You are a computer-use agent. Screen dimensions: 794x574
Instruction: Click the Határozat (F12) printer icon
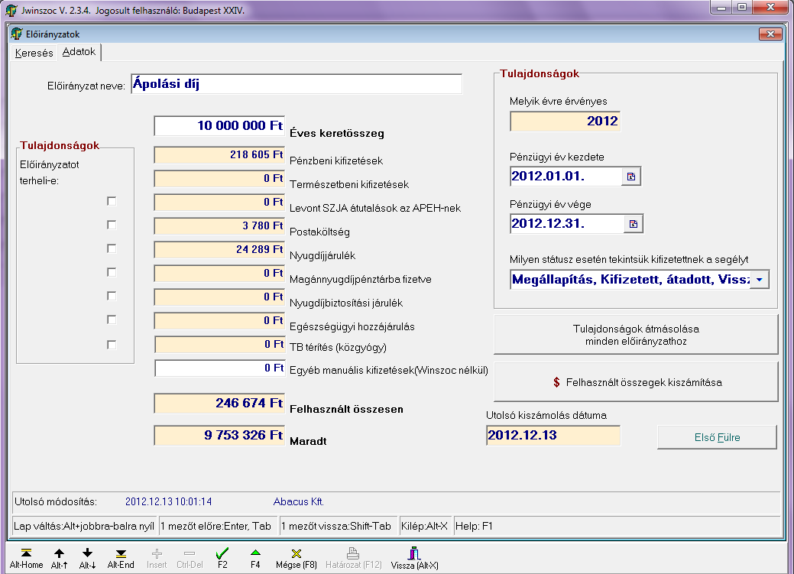click(x=353, y=553)
